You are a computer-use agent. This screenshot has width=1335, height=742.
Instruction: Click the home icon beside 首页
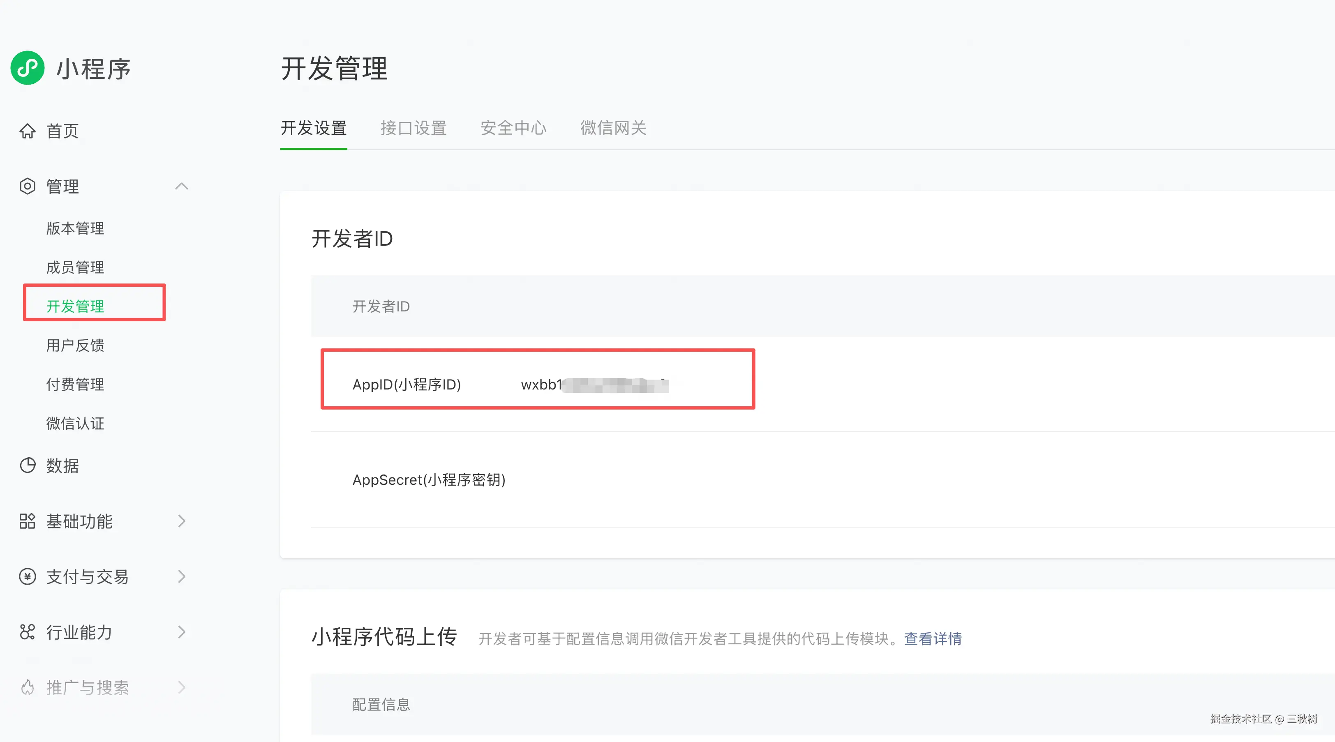(x=28, y=131)
